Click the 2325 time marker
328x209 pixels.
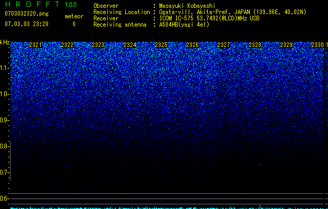click(161, 45)
